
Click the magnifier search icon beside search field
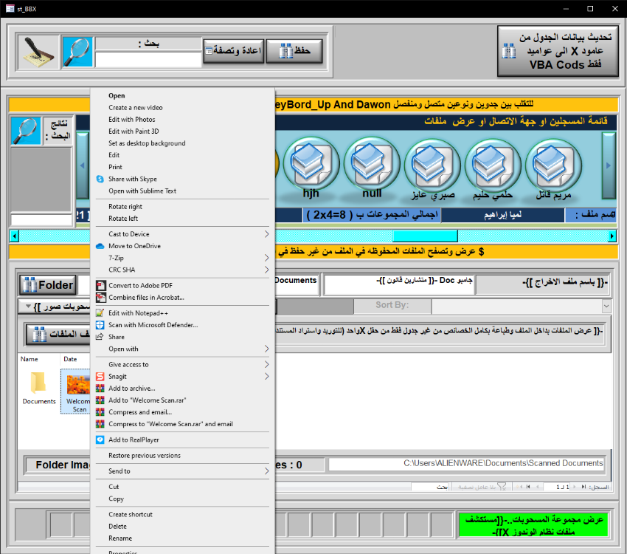[77, 52]
